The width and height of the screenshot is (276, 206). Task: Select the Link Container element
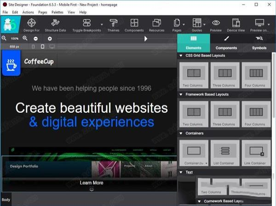click(x=256, y=153)
